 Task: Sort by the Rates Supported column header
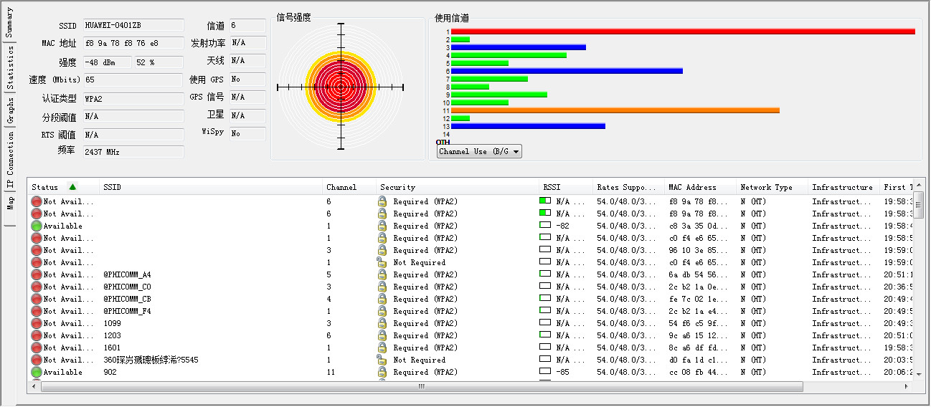coord(628,187)
